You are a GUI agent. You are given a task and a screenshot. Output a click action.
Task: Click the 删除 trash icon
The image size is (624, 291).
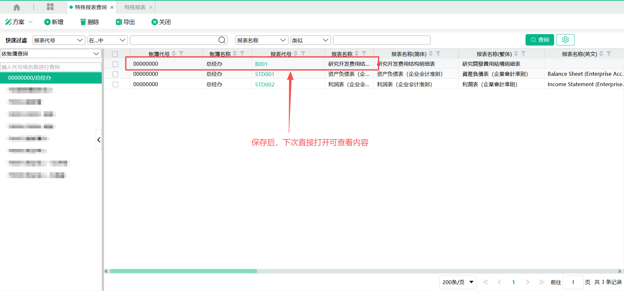(x=83, y=22)
